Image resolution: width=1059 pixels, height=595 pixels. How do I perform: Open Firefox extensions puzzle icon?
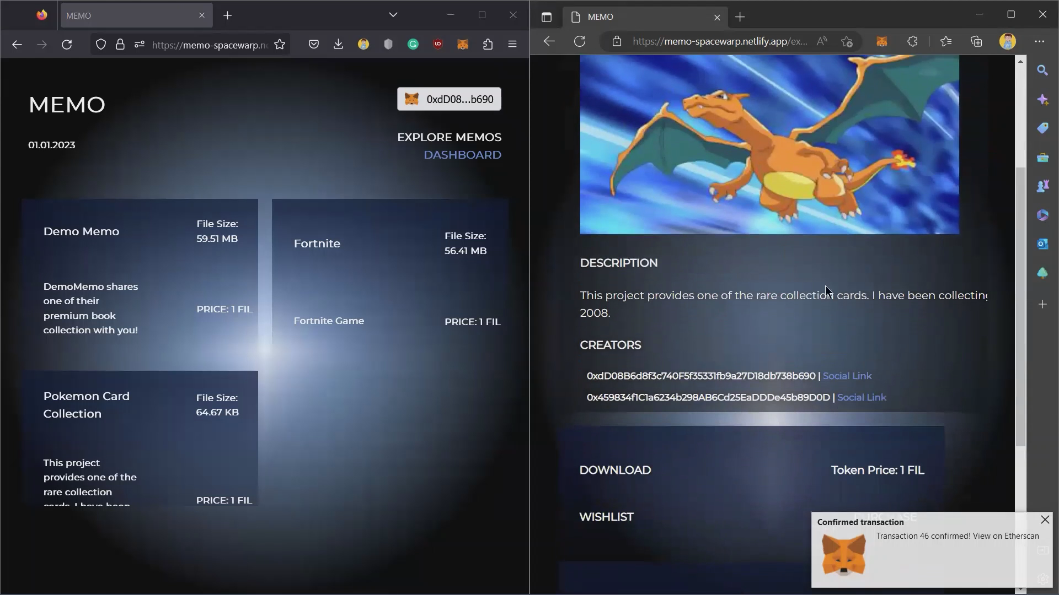pyautogui.click(x=488, y=45)
